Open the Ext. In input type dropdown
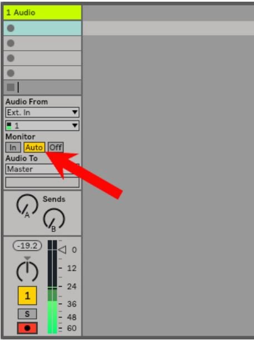This screenshot has height=340, width=254. tap(42, 112)
